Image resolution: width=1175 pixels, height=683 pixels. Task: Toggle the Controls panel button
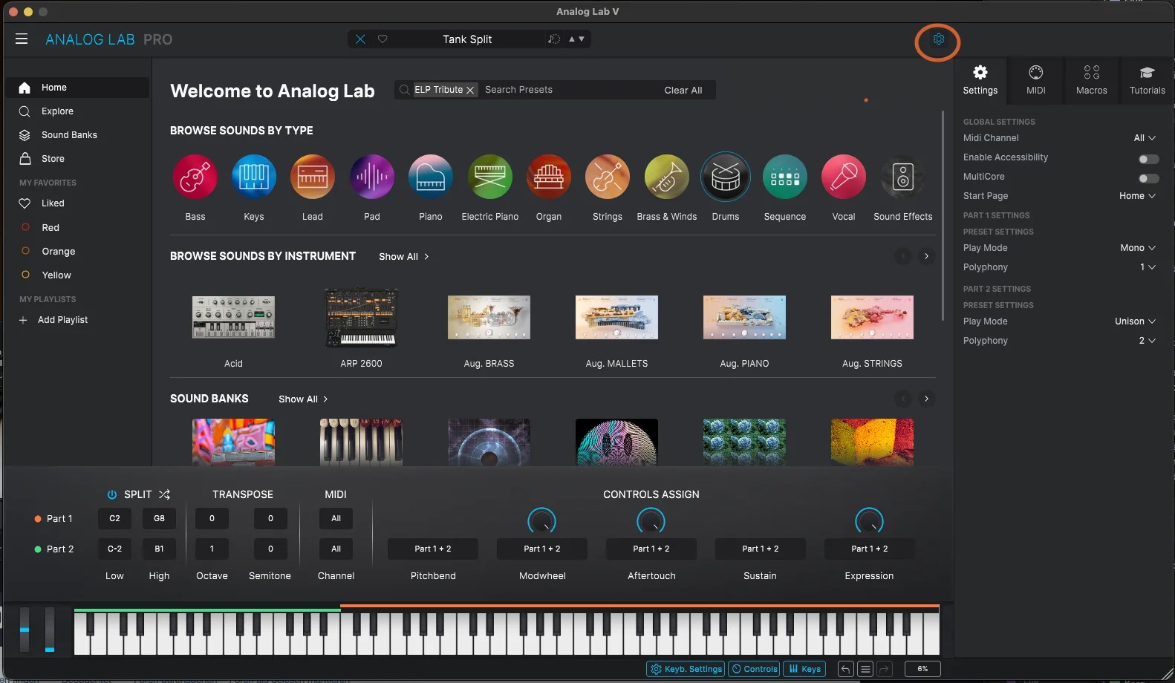(x=754, y=669)
